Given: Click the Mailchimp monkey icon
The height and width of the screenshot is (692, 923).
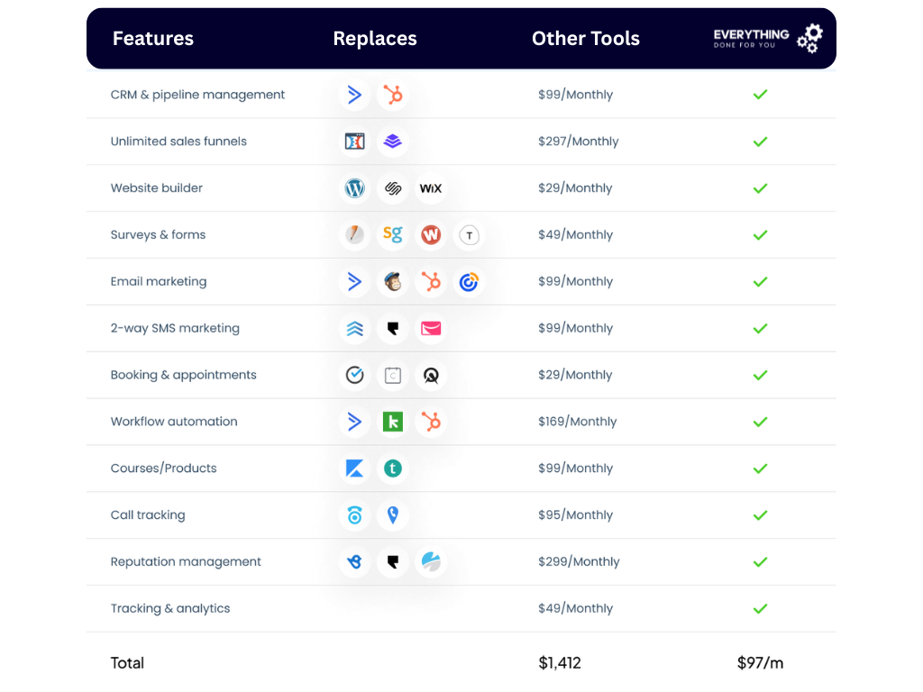Looking at the screenshot, I should tap(393, 282).
